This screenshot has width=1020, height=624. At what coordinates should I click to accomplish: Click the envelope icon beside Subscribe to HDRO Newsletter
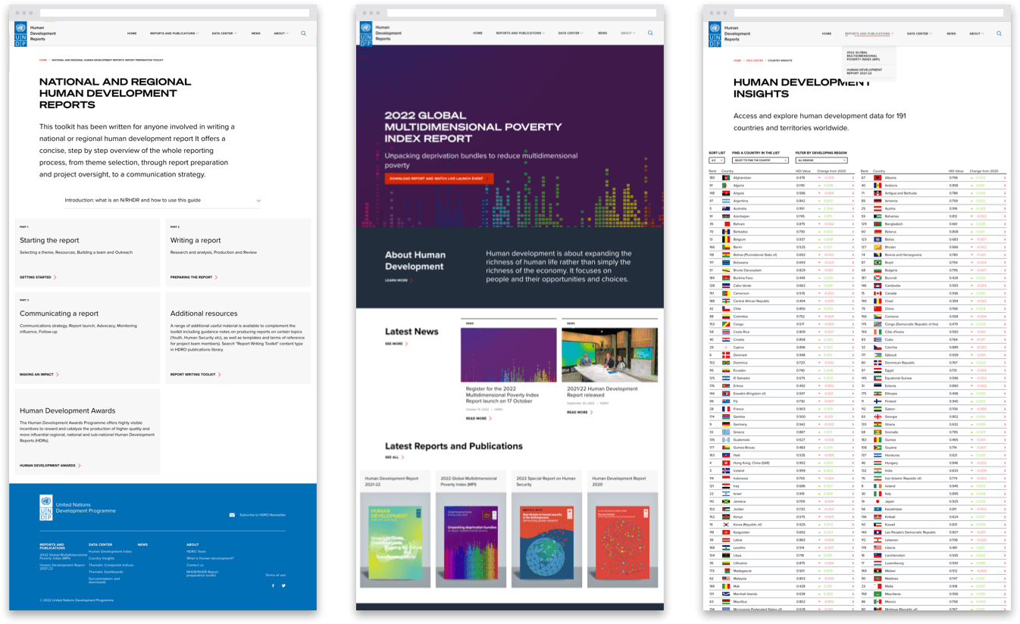232,515
